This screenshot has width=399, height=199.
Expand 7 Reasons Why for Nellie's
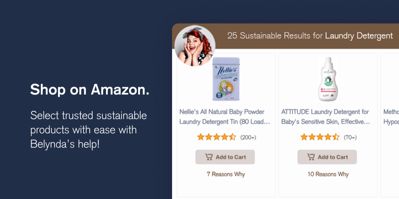(x=226, y=174)
